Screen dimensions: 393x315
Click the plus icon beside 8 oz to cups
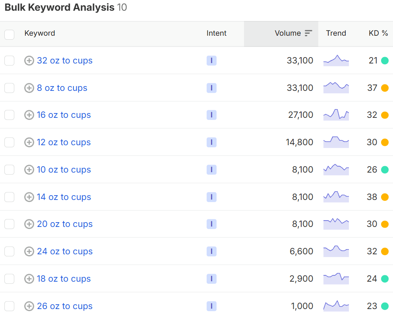pos(29,88)
